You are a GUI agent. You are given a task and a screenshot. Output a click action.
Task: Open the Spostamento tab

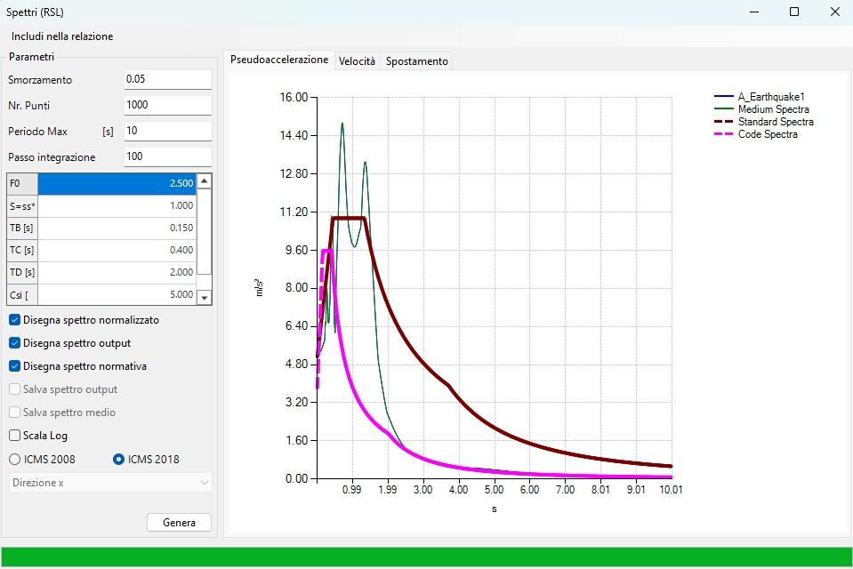pyautogui.click(x=416, y=61)
